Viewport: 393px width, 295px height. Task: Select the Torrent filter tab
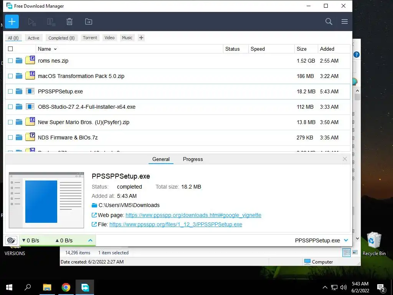click(90, 38)
